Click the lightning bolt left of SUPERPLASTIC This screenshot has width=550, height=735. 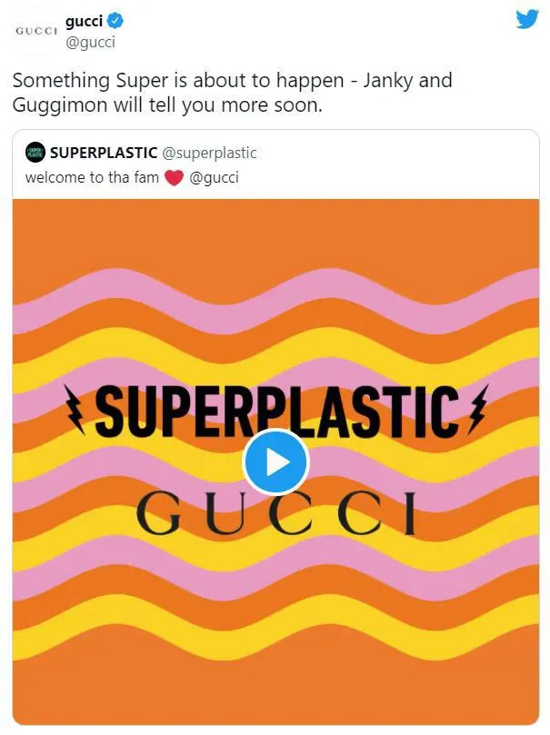coord(75,409)
